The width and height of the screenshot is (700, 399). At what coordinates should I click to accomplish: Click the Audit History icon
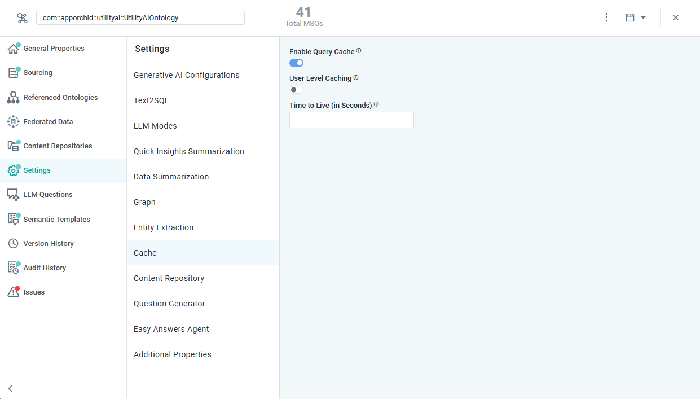click(x=13, y=268)
